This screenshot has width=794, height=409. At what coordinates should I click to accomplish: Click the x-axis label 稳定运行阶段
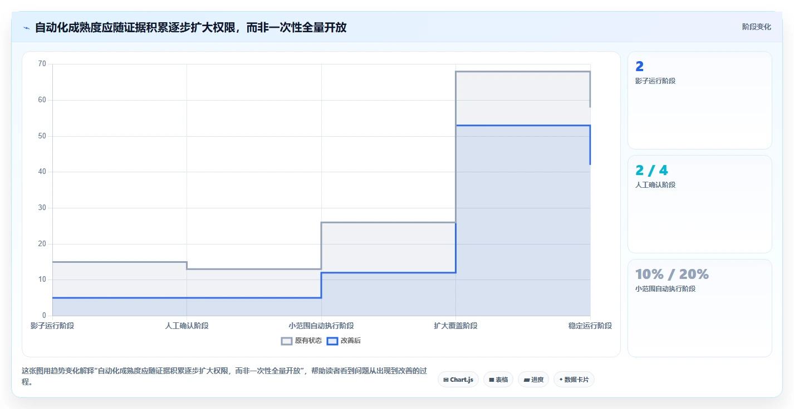coord(590,326)
